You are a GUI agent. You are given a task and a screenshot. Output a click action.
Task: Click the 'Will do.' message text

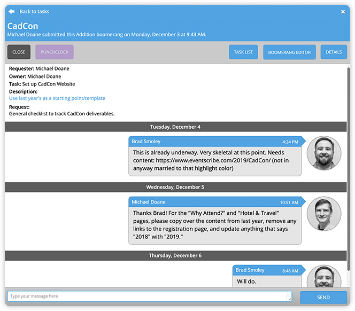[246, 282]
